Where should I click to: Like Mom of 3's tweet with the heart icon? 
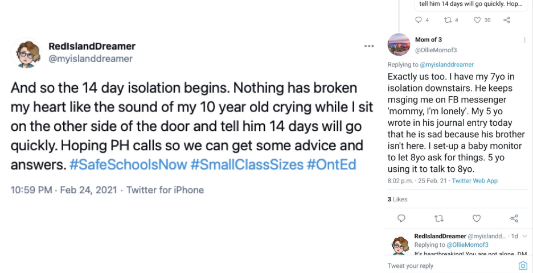[477, 218]
